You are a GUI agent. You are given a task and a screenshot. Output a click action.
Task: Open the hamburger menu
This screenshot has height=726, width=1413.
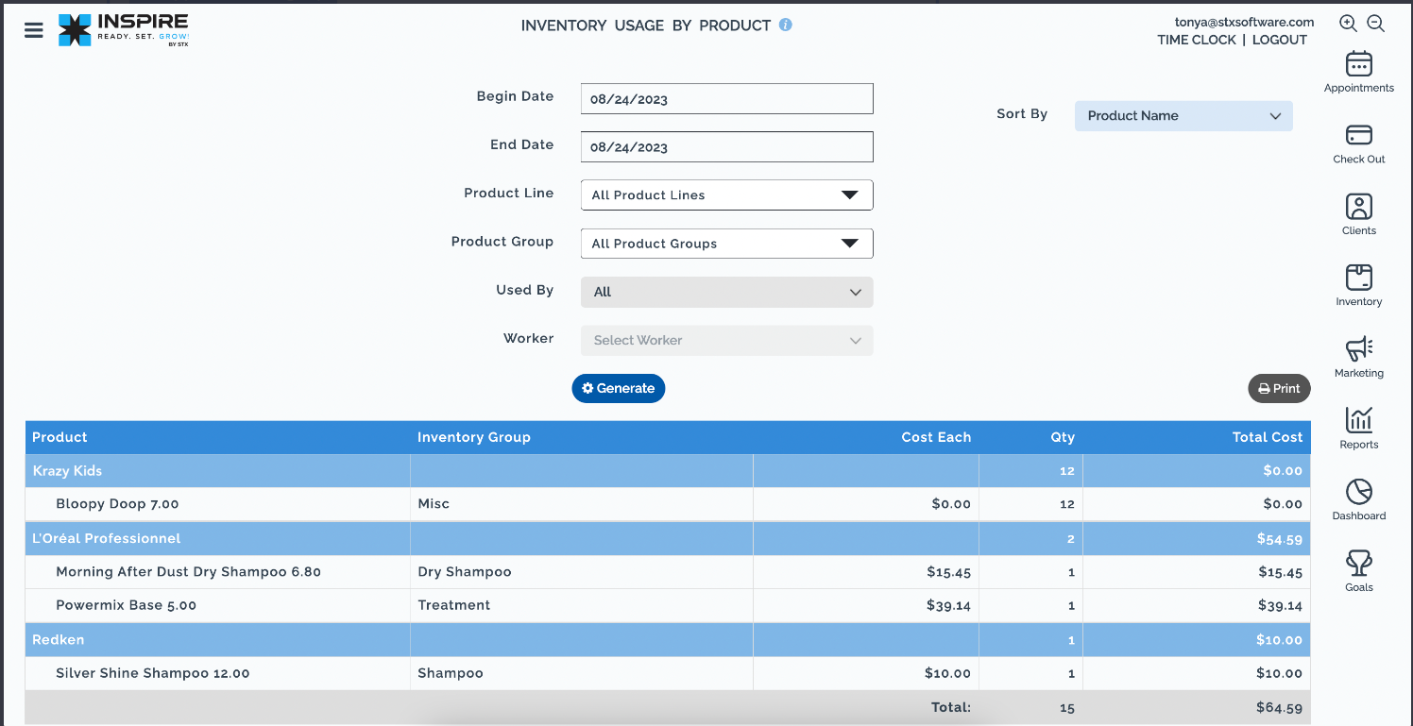click(x=34, y=30)
